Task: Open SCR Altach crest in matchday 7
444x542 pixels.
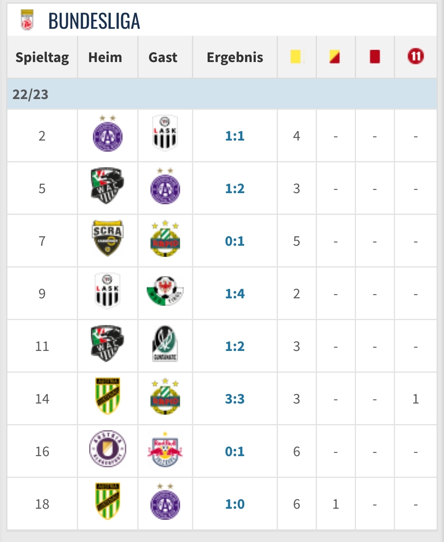Action: pos(108,239)
